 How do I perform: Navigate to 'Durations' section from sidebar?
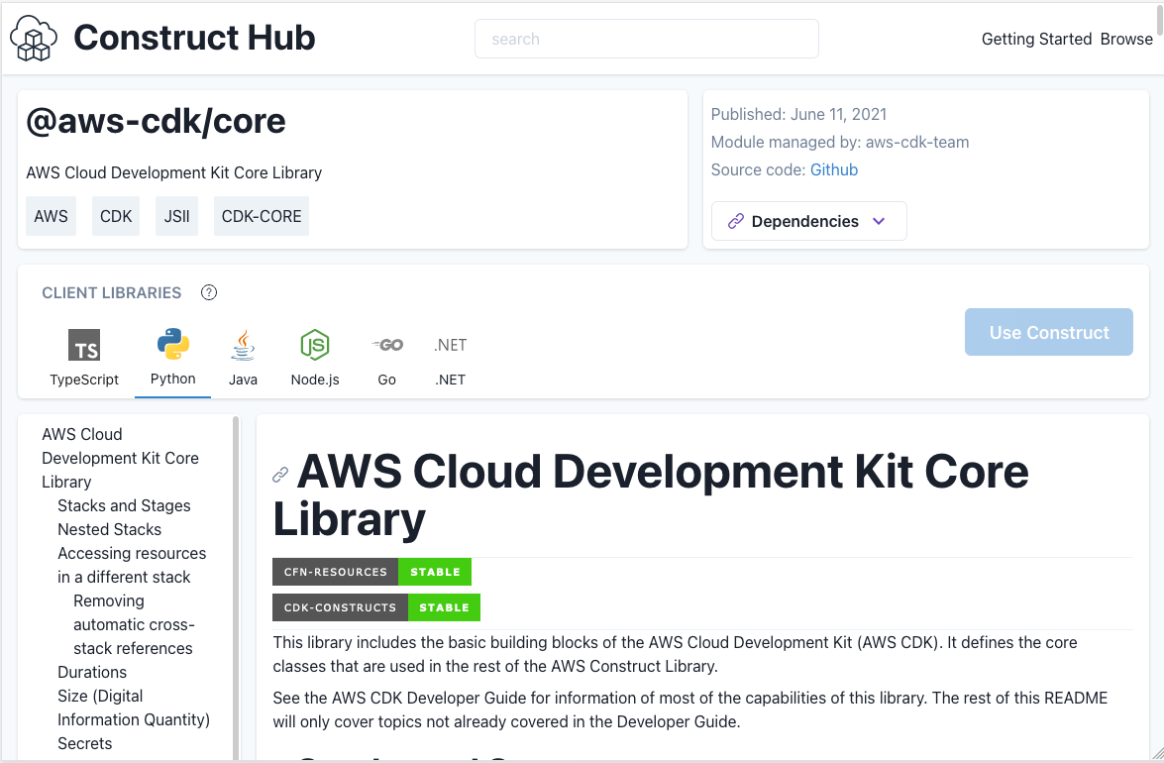point(91,672)
